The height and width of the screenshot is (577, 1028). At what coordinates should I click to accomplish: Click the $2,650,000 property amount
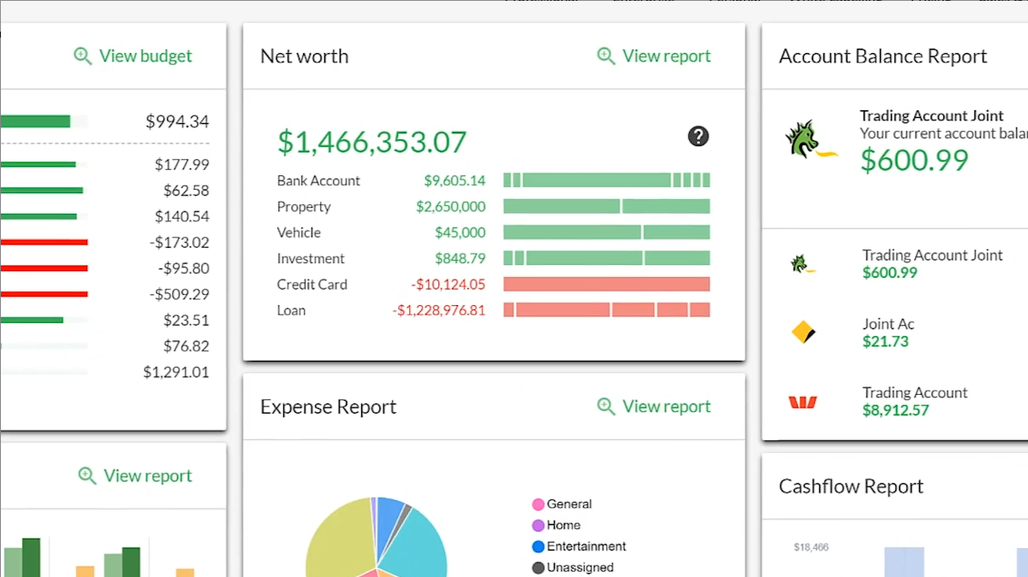(x=451, y=206)
